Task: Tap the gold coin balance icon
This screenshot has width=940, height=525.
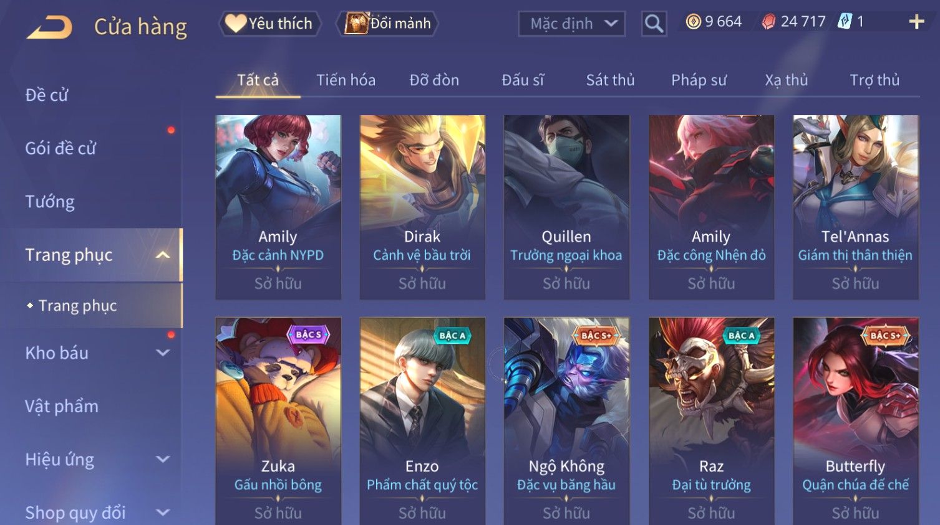Action: coord(693,22)
